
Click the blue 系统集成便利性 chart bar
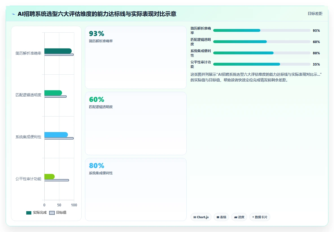click(x=56, y=135)
